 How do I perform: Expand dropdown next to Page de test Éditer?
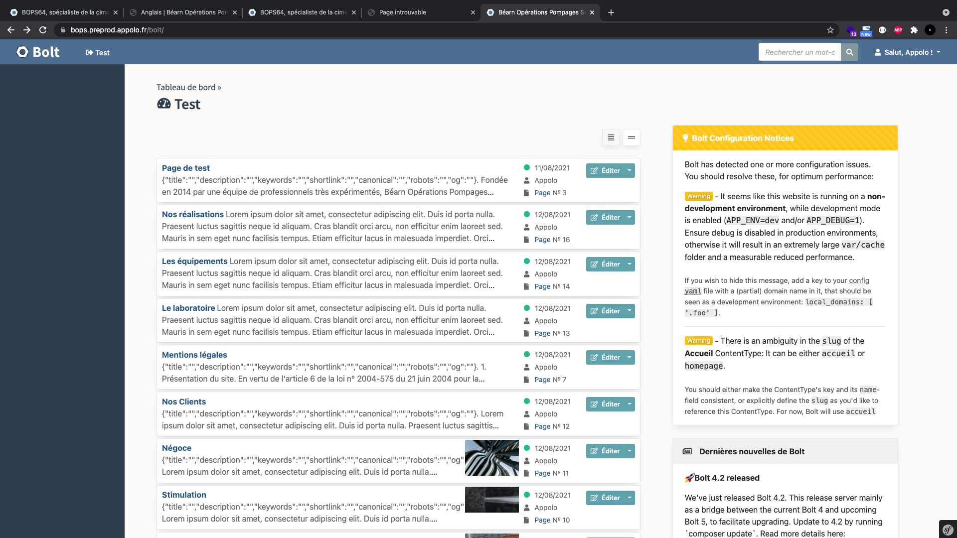(x=630, y=171)
